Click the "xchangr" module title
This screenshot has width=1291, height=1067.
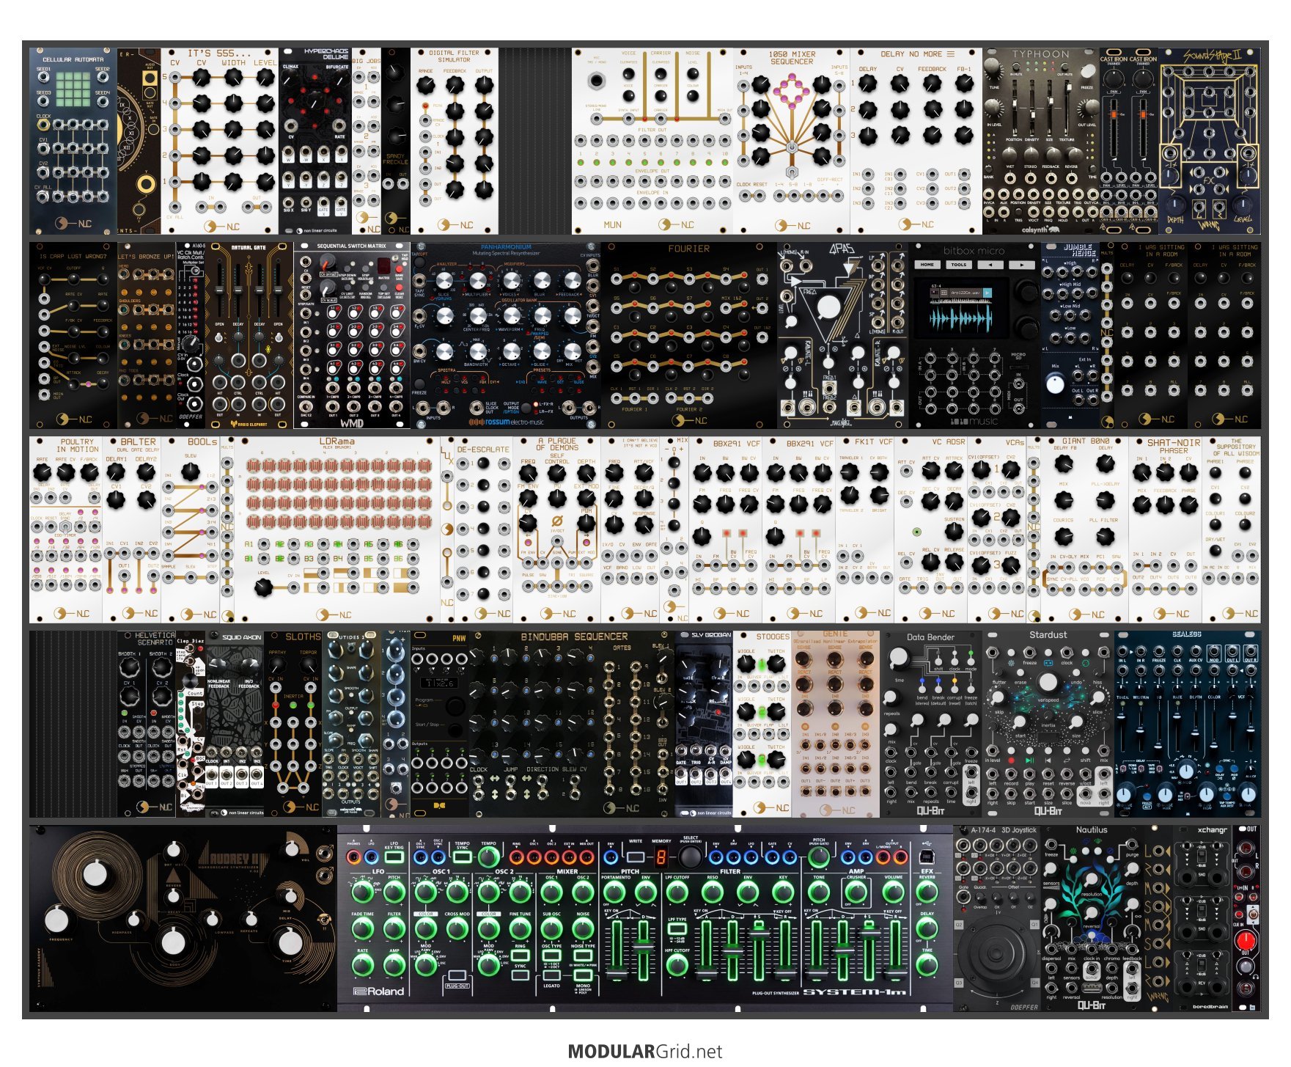1211,829
